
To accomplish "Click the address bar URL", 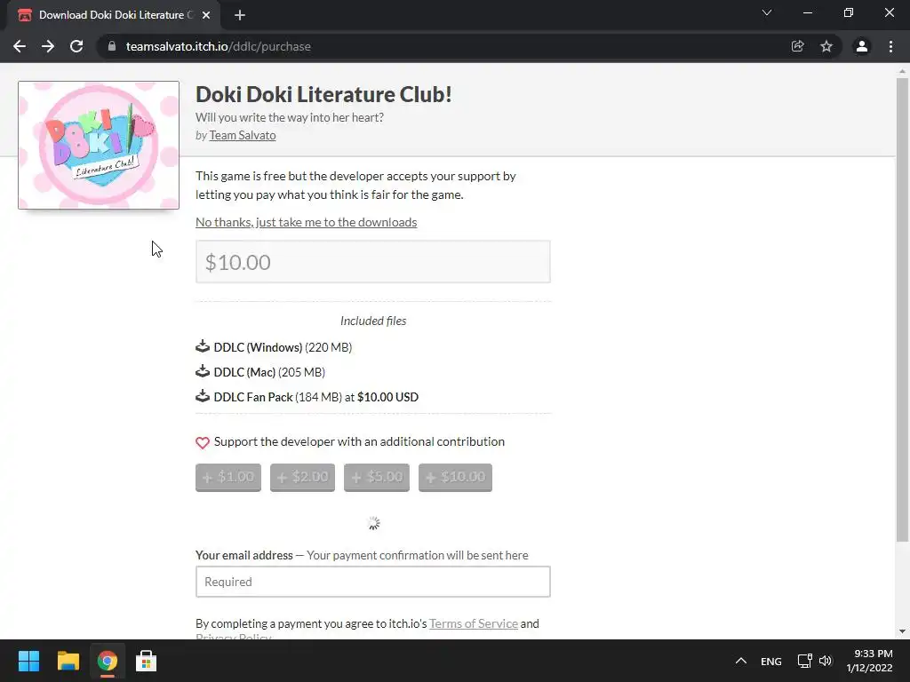I will 219,46.
